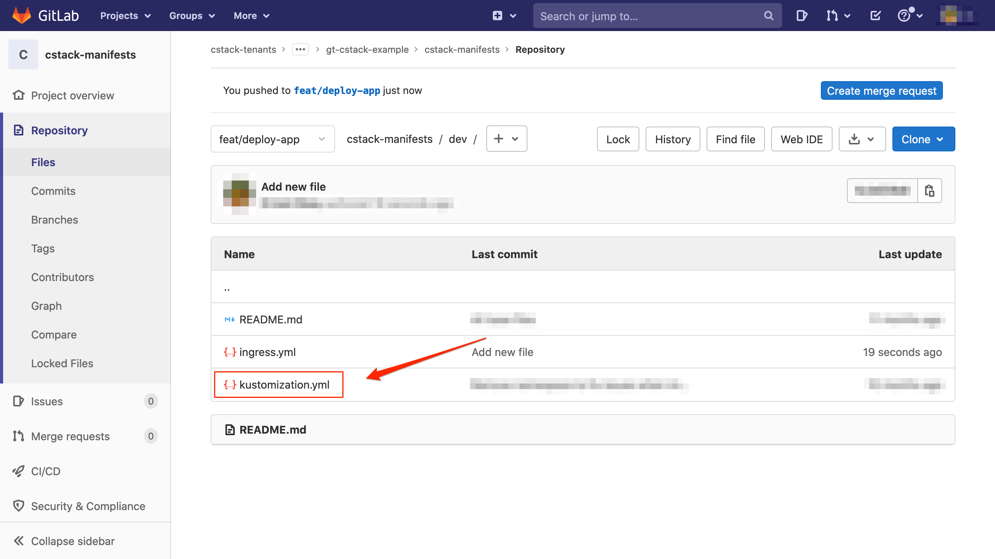The width and height of the screenshot is (995, 559).
Task: Select the CI/CD icon in the sidebar
Action: (x=19, y=471)
